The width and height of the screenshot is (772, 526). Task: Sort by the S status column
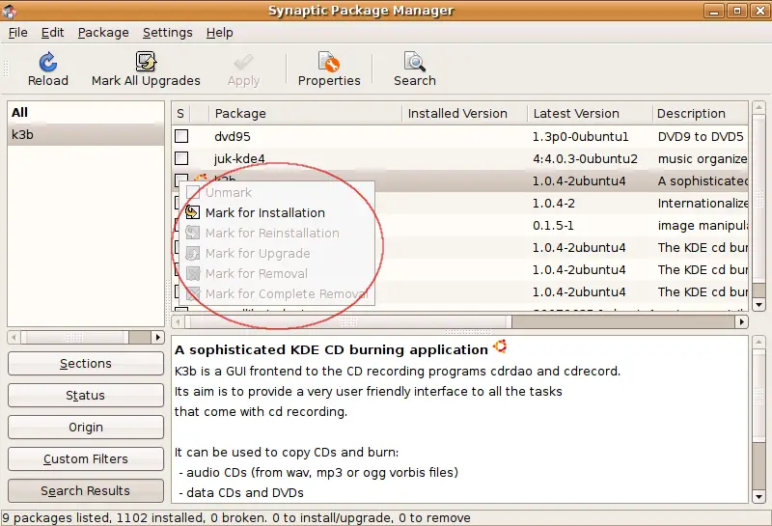(x=180, y=114)
